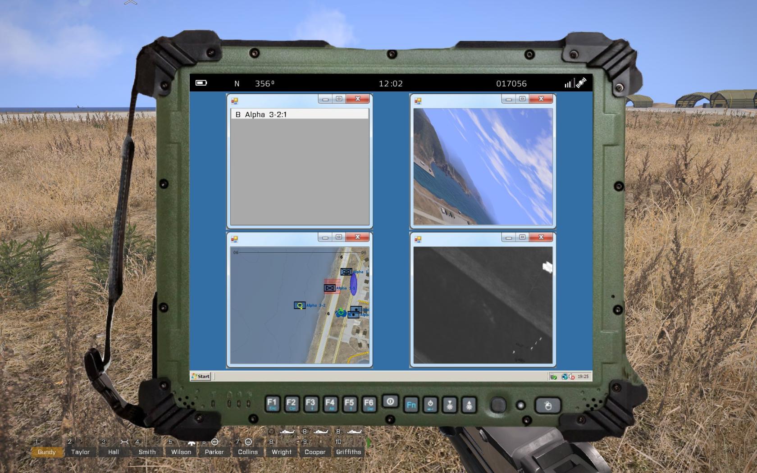Click the thermal camera feed window
This screenshot has height=473, width=757.
tap(483, 305)
